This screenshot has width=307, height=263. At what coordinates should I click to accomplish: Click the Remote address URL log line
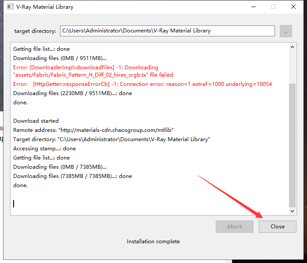(x=93, y=130)
